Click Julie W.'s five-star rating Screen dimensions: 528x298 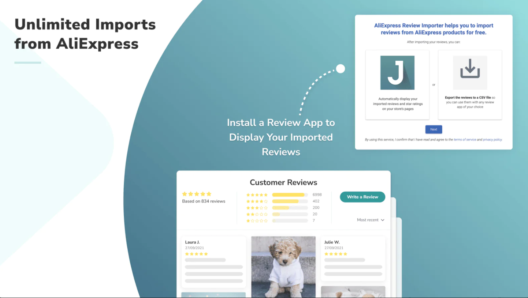tap(336, 254)
